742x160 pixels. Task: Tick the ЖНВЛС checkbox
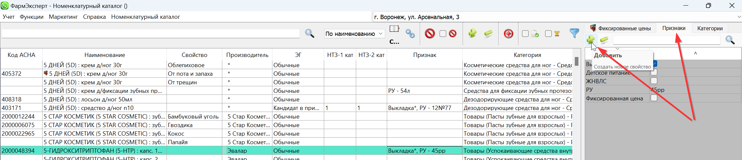pos(654,81)
